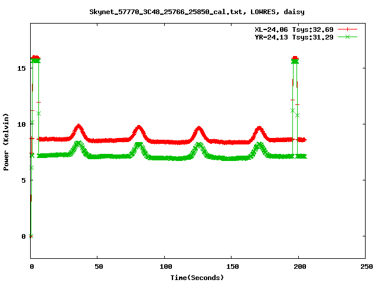Click the x-axis tick label 200
The image size is (378, 283).
299,266
